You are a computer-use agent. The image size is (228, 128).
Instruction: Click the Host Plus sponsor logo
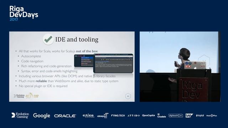[x=212, y=116]
